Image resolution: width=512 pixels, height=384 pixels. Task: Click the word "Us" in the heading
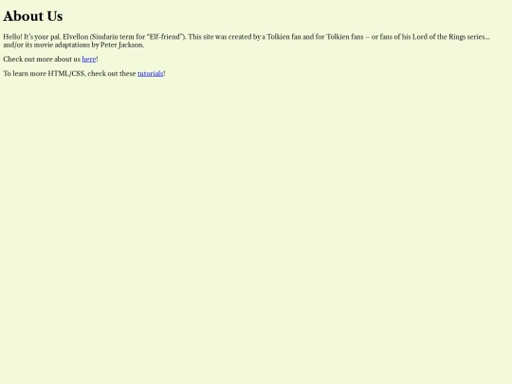[55, 16]
